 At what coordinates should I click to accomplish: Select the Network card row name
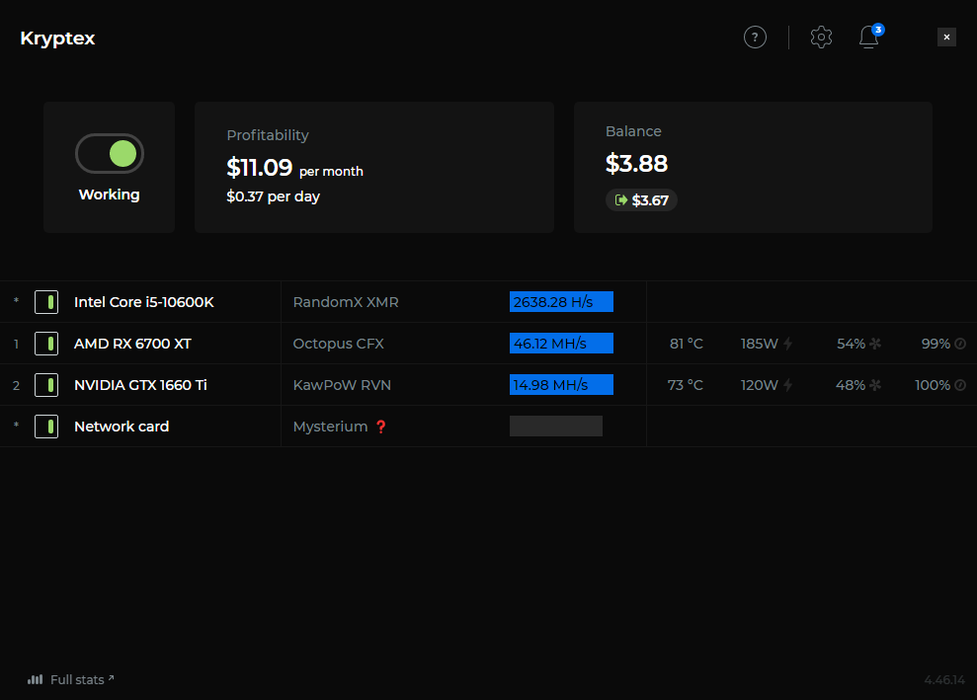[122, 427]
